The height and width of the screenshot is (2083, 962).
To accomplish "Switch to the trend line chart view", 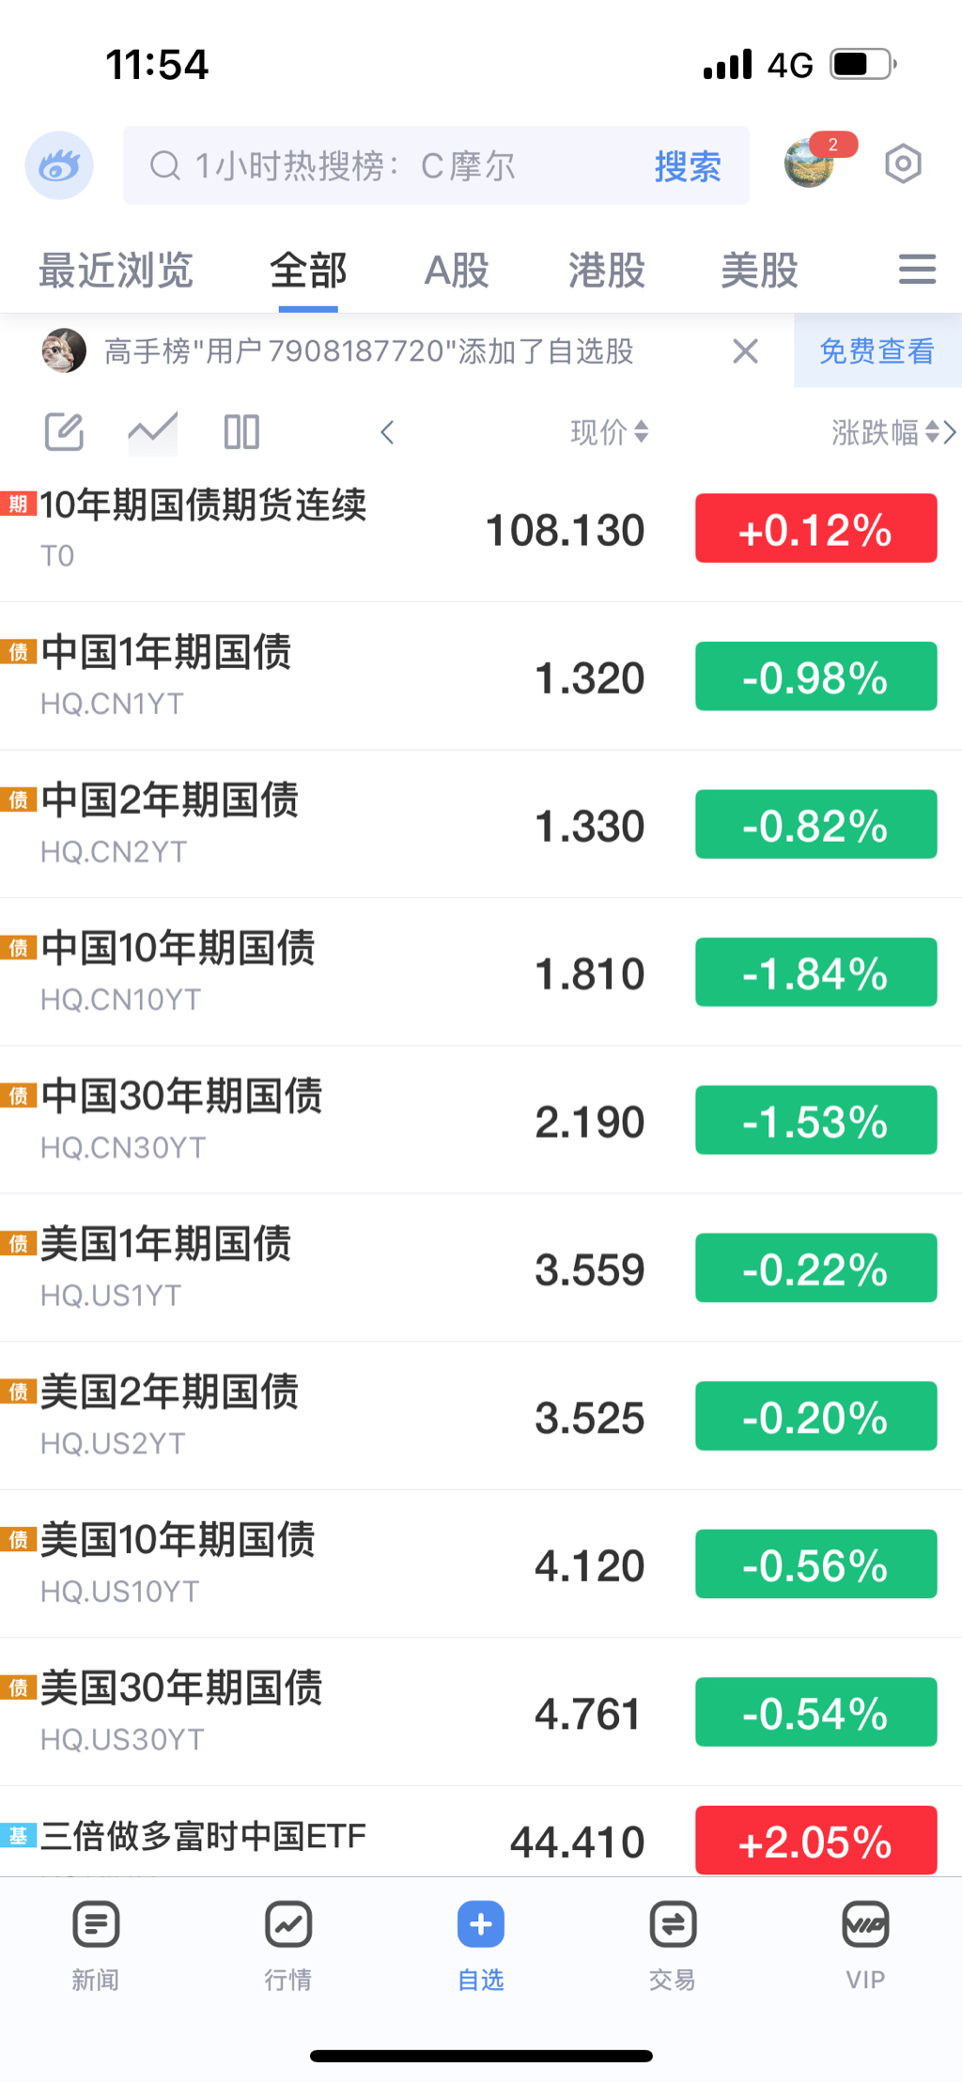I will coord(152,432).
